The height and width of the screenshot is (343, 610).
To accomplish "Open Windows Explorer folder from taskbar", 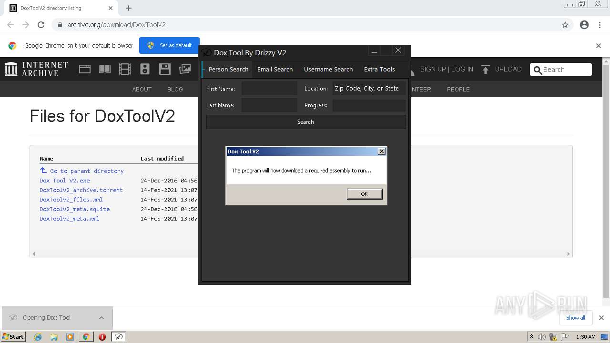I will (x=54, y=337).
